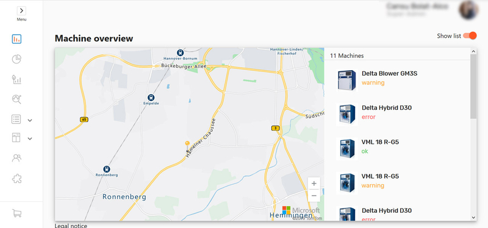Open the Legal notice link
Image resolution: width=488 pixels, height=228 pixels.
coord(71,226)
